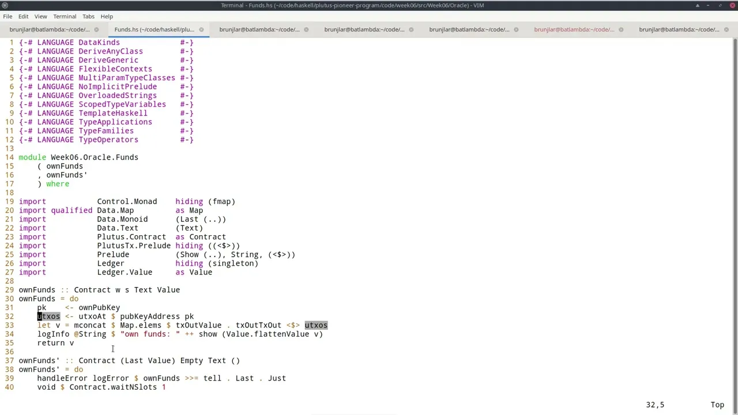Close the Funds.hs tab
Viewport: 738px width, 415px height.
point(201,29)
